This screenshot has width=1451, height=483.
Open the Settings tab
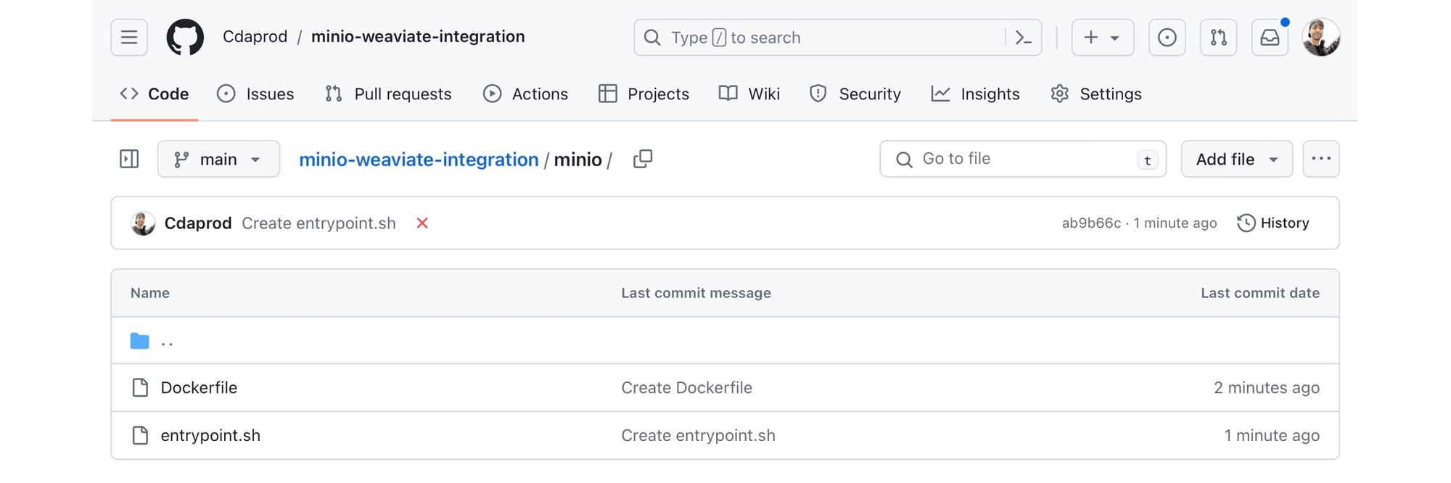[1096, 94]
